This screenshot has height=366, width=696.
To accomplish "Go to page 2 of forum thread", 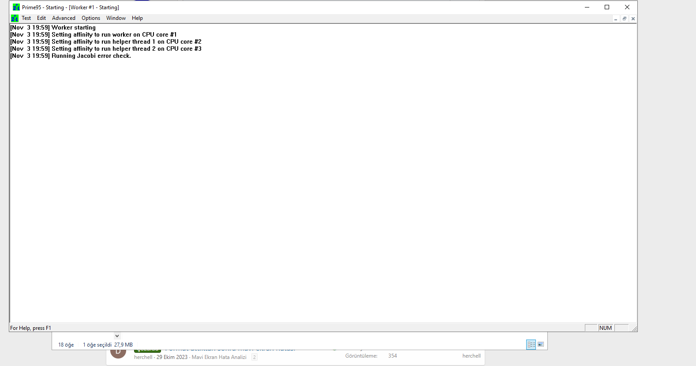I will [x=254, y=357].
